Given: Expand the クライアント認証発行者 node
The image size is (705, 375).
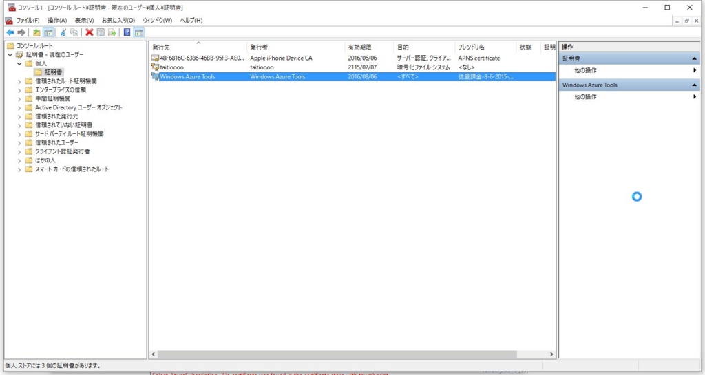Looking at the screenshot, I should [19, 152].
